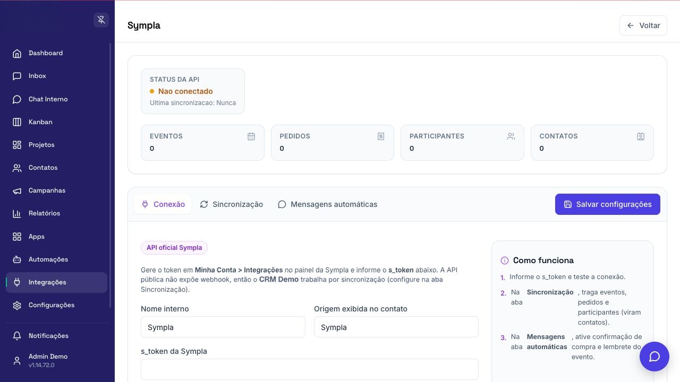The width and height of the screenshot is (680, 382).
Task: Open Inbox from the sidebar
Action: tap(56, 76)
